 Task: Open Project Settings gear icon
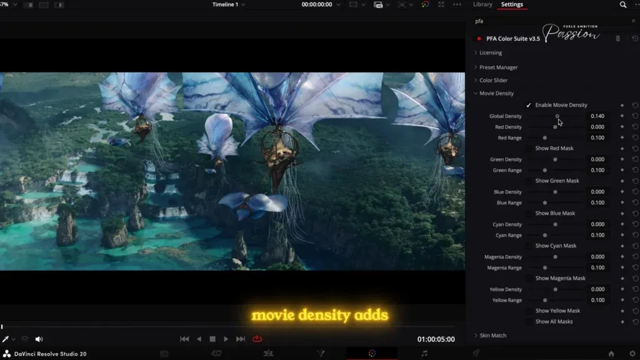coord(632,354)
